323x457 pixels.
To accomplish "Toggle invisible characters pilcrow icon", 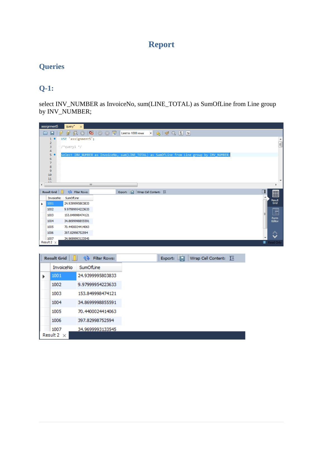I will tap(181, 133).
